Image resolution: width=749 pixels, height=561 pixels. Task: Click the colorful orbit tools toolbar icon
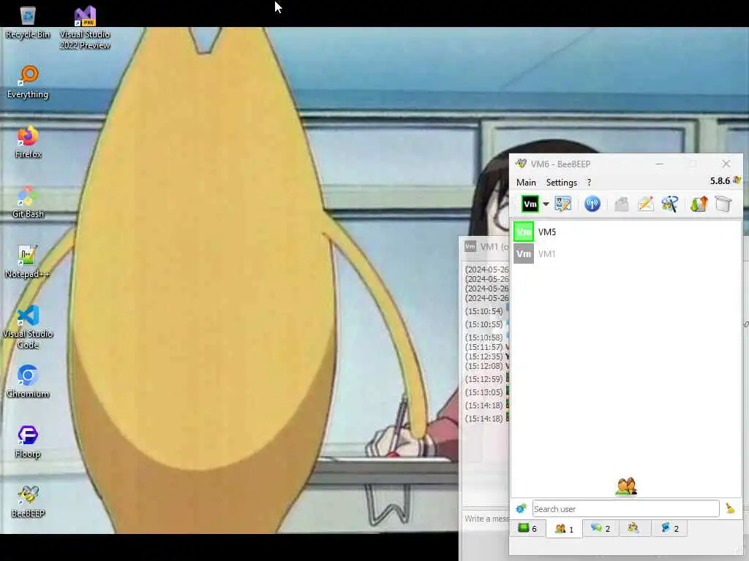[x=670, y=205]
